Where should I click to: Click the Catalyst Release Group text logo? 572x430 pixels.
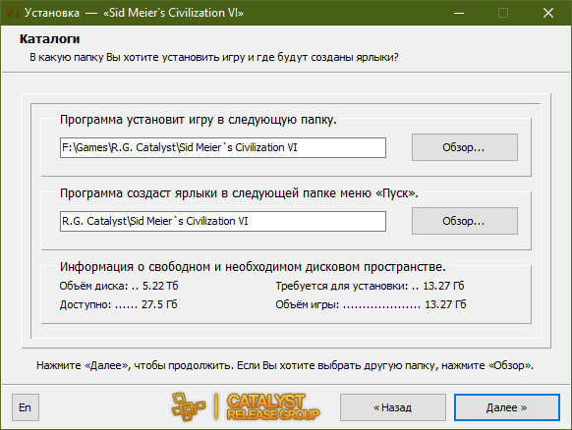[x=273, y=406]
